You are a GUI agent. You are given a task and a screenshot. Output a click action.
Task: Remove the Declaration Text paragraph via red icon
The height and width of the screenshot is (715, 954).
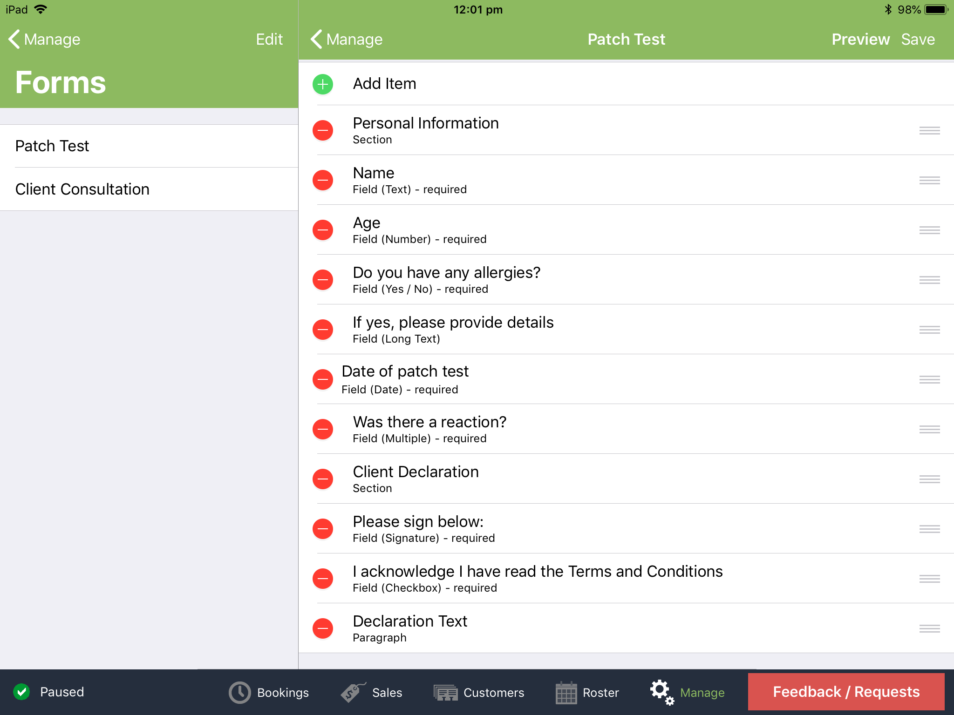[x=322, y=628]
